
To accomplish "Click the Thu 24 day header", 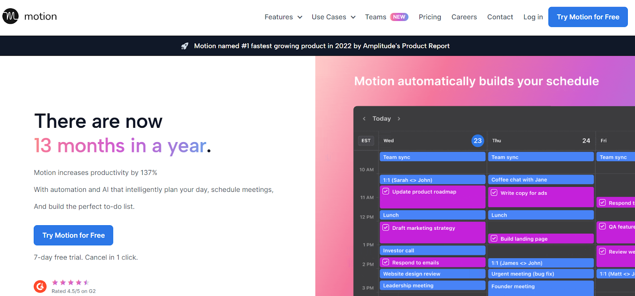I will pos(541,140).
